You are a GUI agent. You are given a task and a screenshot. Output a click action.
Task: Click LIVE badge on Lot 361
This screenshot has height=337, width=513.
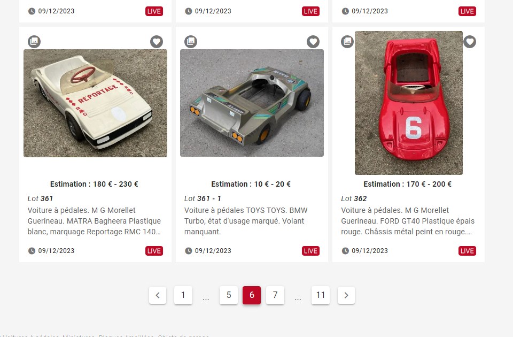154,251
